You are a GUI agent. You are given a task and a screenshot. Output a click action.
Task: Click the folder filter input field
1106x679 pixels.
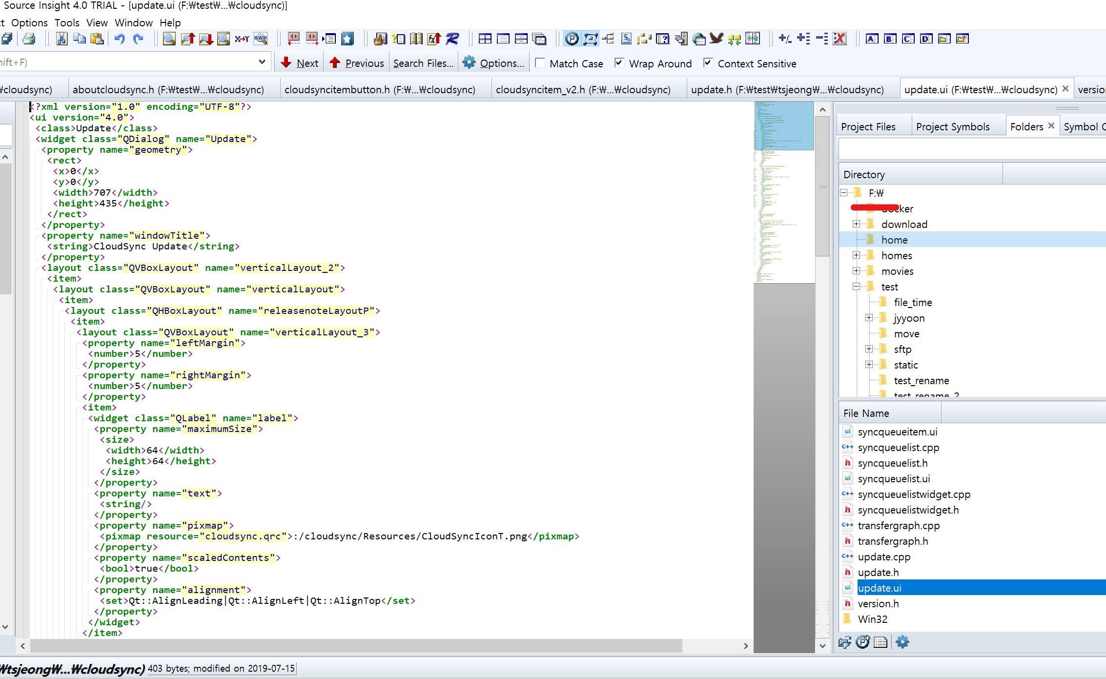[972, 148]
